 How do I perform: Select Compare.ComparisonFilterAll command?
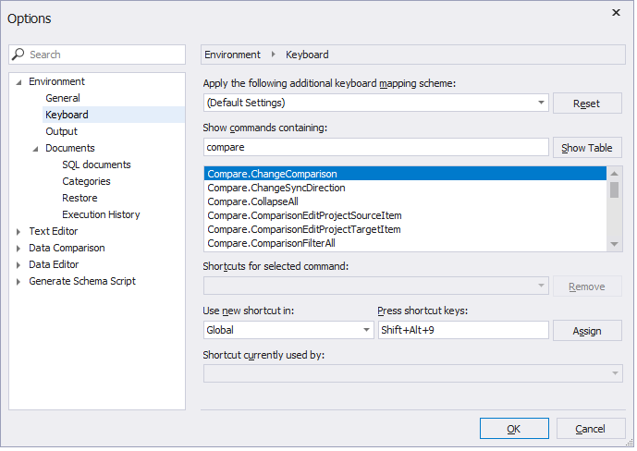[405, 243]
